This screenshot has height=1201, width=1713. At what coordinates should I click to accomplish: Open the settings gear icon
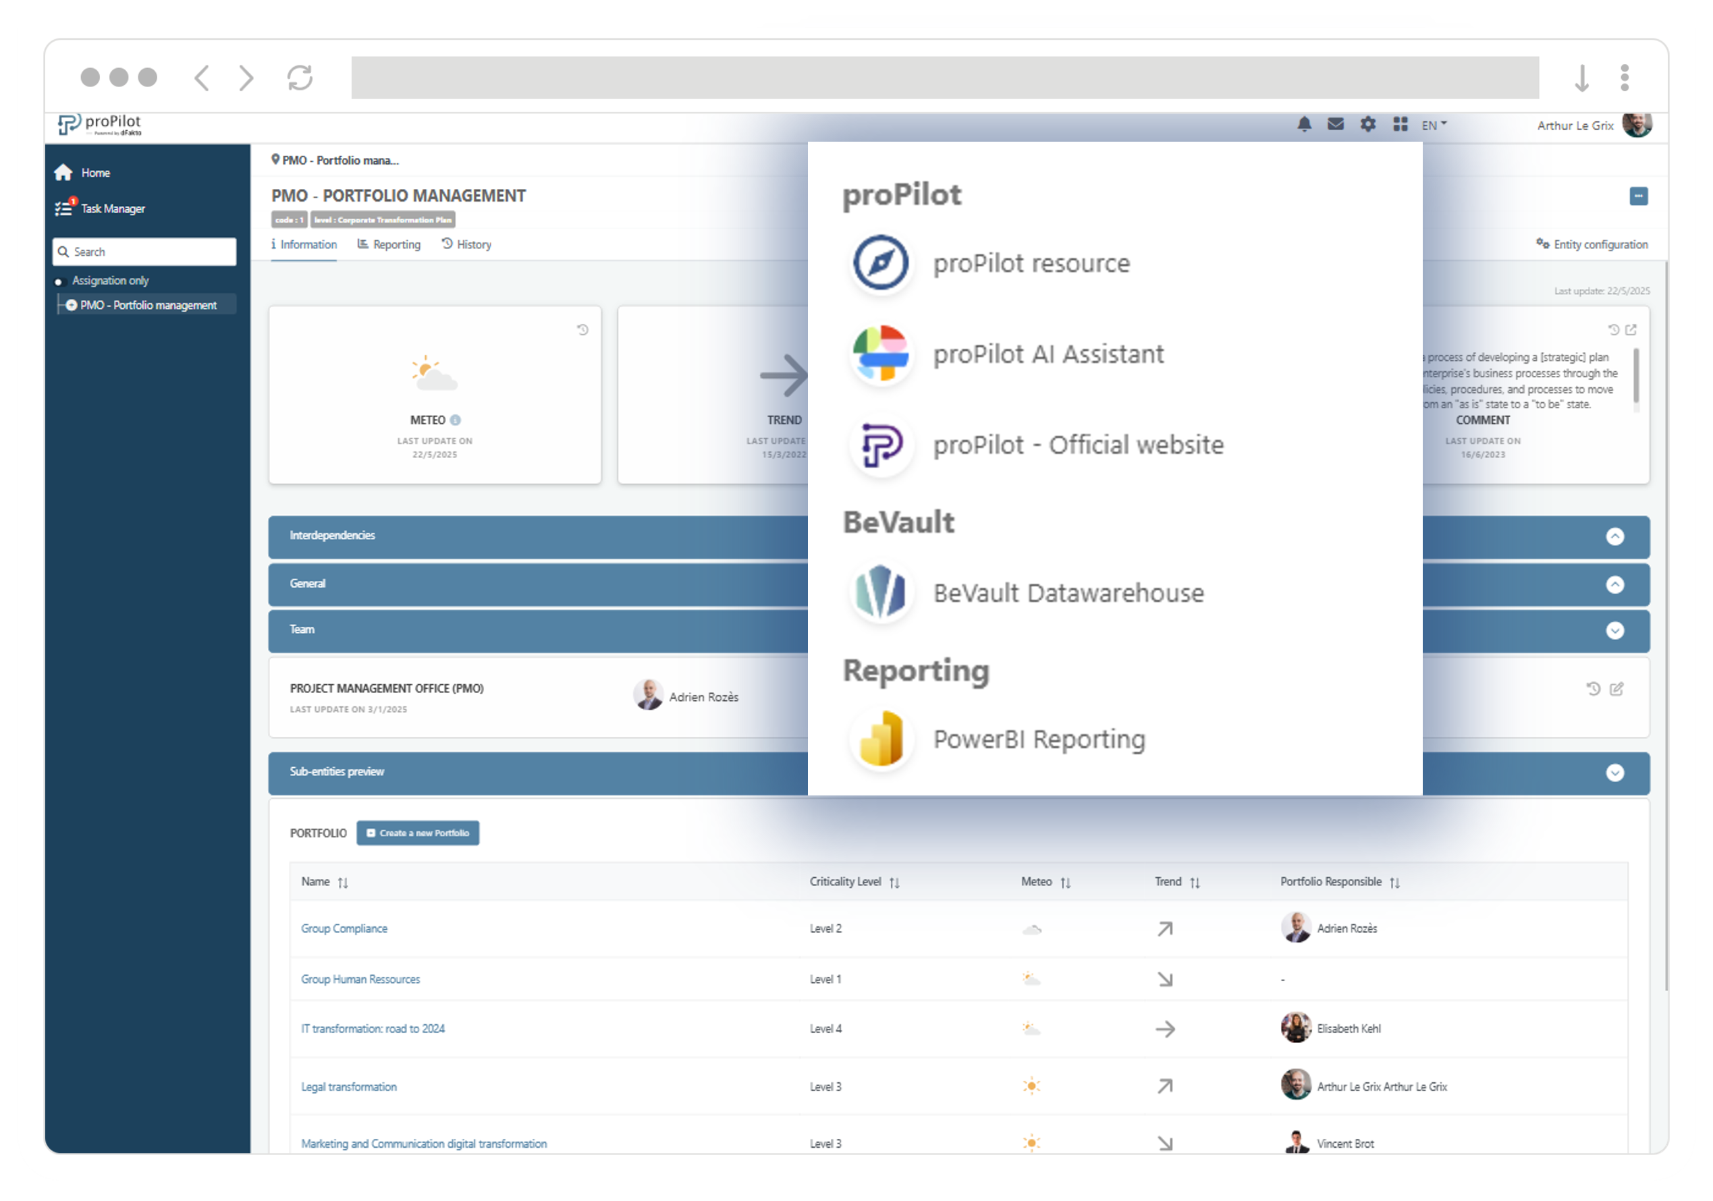[1367, 125]
